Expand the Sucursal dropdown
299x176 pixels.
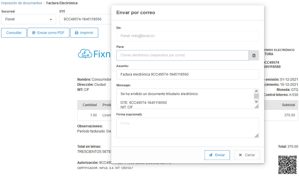28,20
